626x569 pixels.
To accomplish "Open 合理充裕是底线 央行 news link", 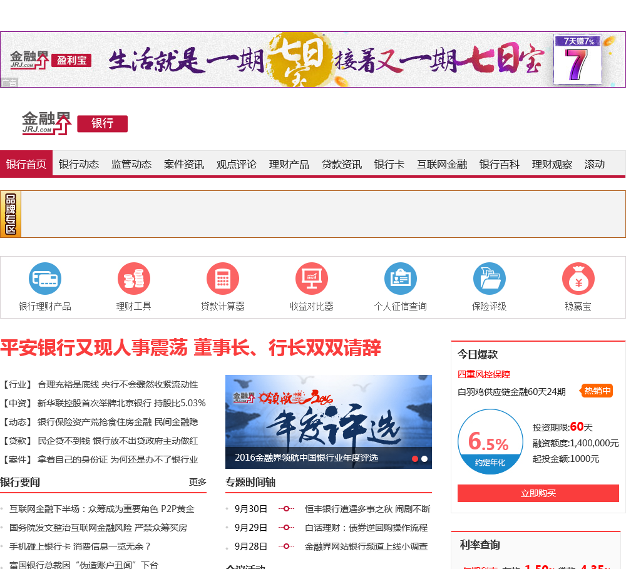I will click(x=118, y=384).
